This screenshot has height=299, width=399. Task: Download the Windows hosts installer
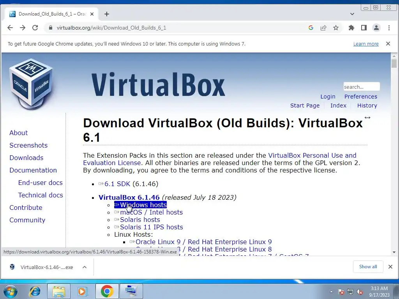point(140,205)
